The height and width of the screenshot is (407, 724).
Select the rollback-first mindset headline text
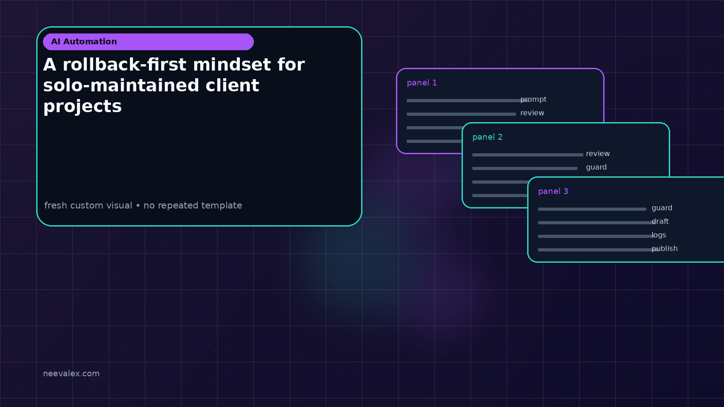174,85
